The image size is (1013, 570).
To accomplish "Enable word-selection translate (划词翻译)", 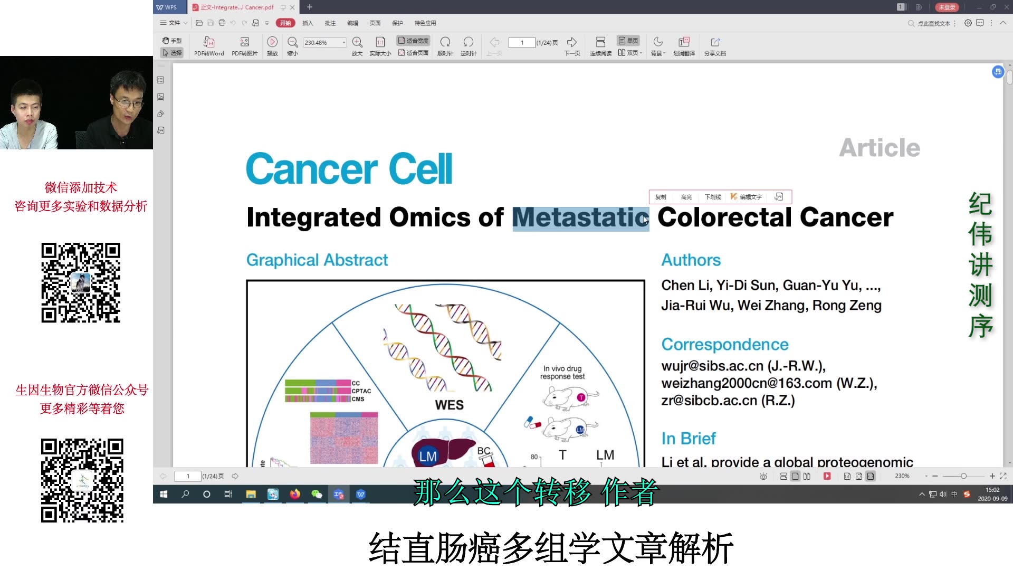I will click(684, 46).
